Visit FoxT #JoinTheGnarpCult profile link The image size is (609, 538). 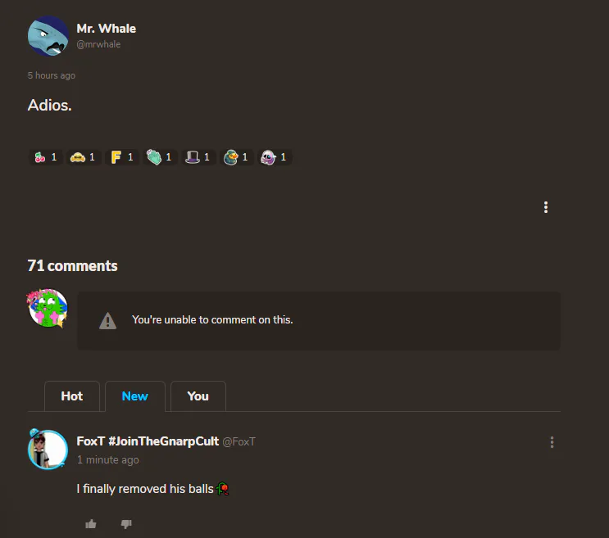click(x=148, y=441)
